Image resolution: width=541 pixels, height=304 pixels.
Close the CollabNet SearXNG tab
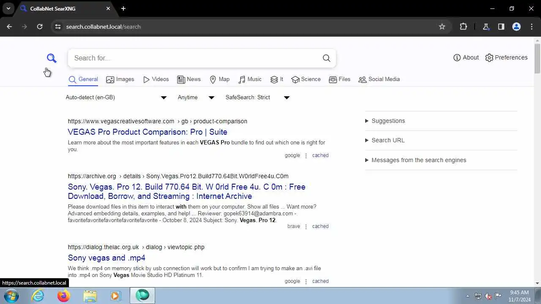108,8
